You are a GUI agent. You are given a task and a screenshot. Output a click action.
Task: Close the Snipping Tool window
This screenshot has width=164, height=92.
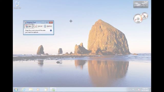coord(51,22)
